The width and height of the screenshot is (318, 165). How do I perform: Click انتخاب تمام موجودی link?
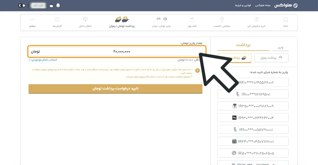[43, 60]
